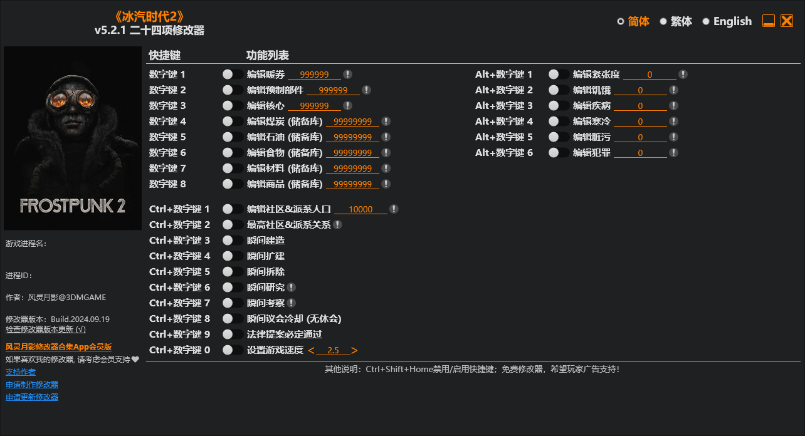Click the warning icon next to 编辑犯罪
The height and width of the screenshot is (436, 805).
pos(674,152)
